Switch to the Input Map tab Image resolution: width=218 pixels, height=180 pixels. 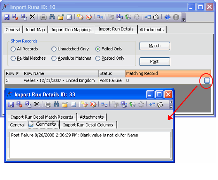35,30
